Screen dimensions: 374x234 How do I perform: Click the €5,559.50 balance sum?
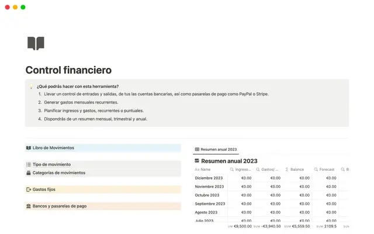(x=301, y=226)
